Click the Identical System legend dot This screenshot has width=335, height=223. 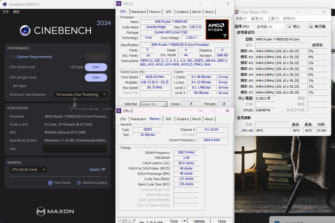(x=79, y=183)
